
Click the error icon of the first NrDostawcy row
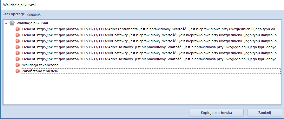point(18,35)
